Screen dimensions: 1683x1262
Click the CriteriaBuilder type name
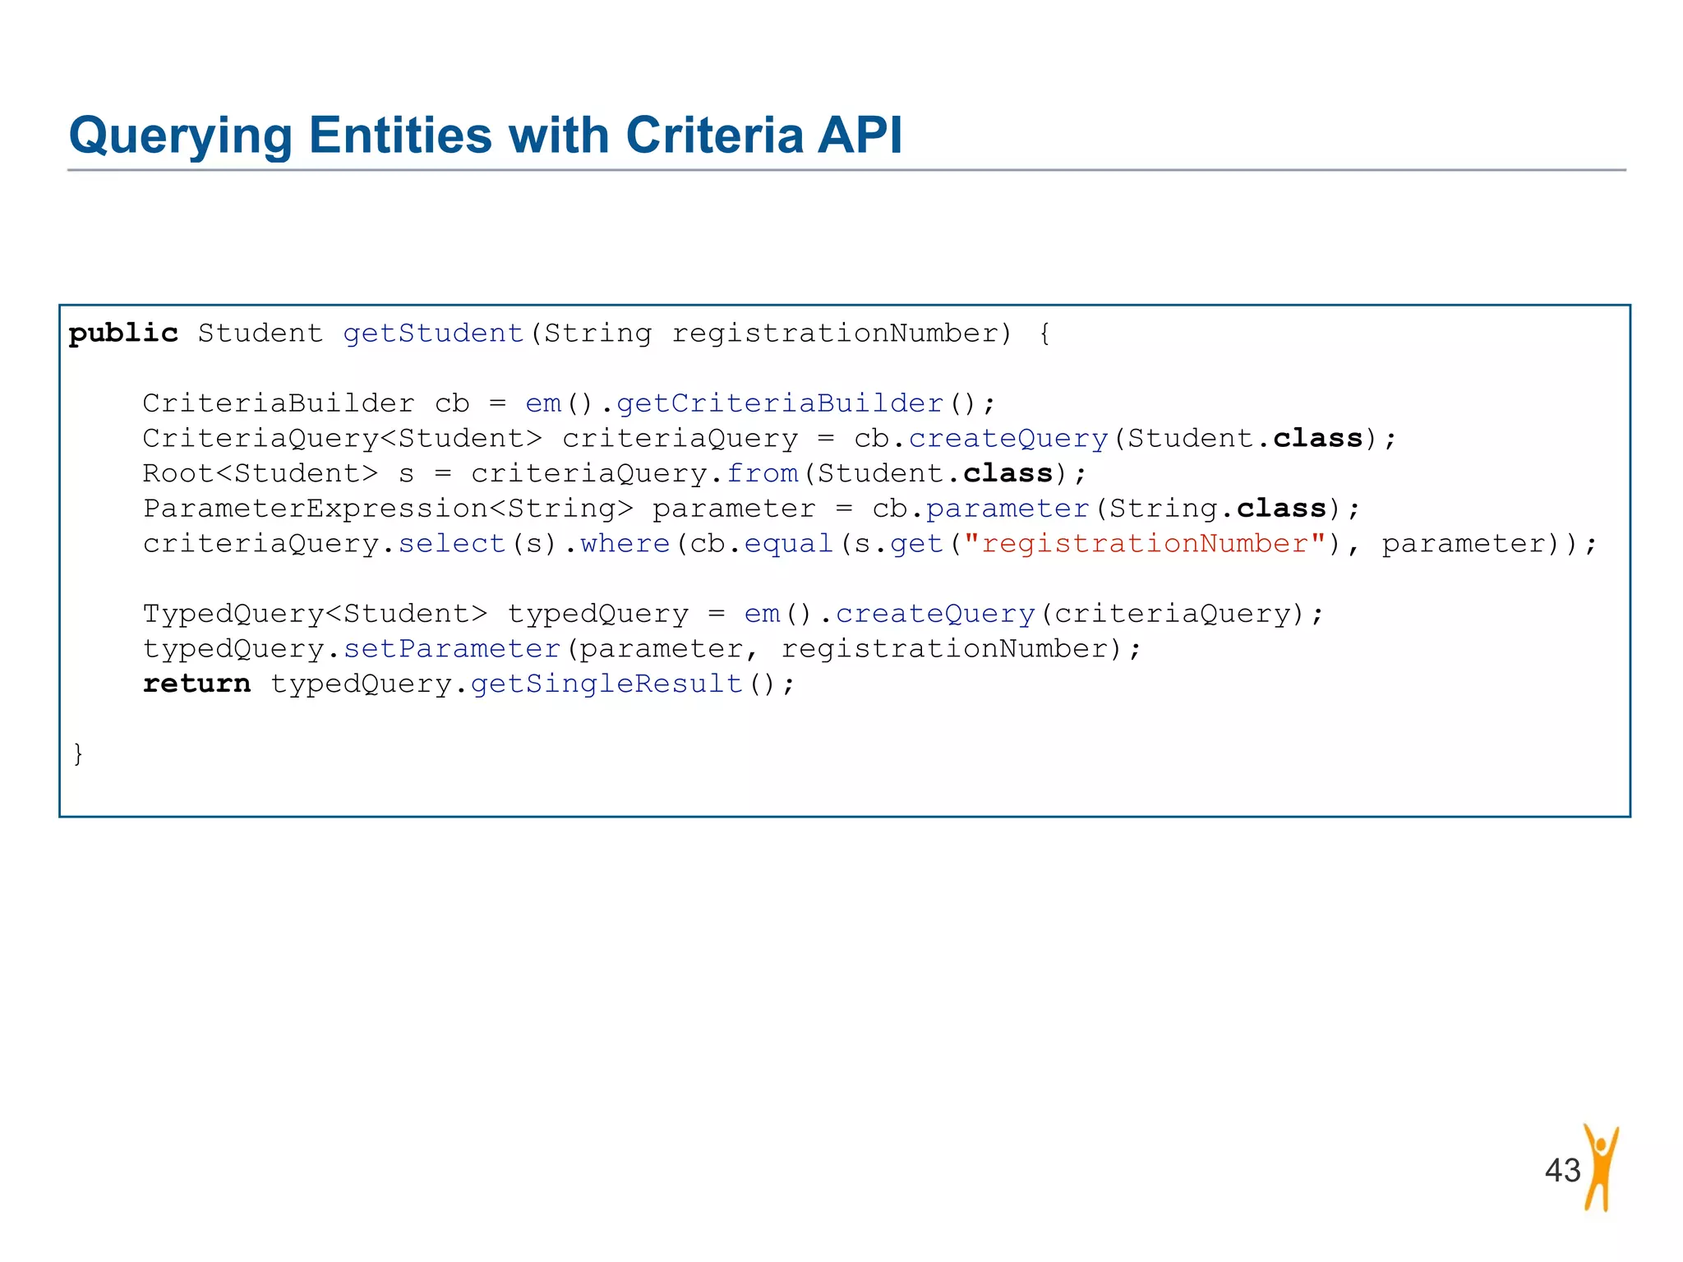click(279, 403)
